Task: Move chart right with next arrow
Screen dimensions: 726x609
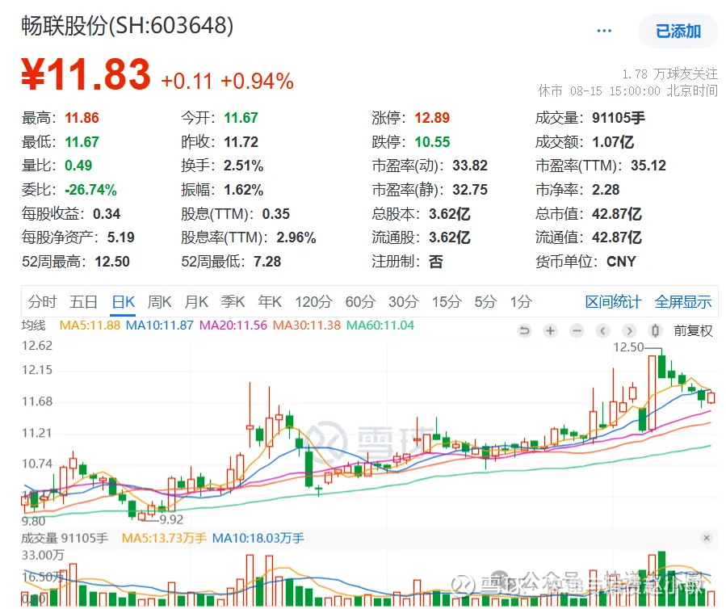Action: 629,330
